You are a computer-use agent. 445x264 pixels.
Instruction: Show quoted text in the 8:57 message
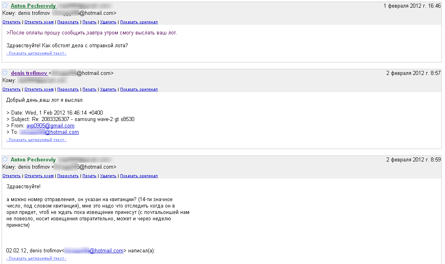point(36,140)
